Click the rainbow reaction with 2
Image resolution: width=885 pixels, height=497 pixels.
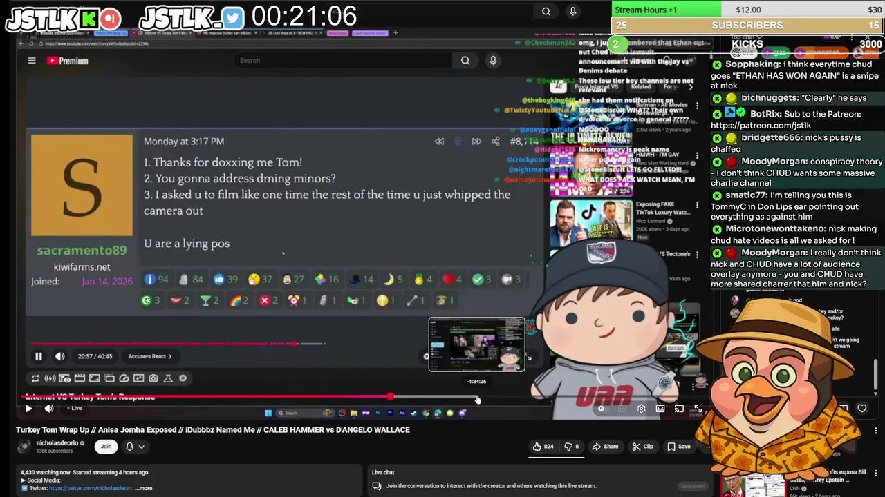pyautogui.click(x=239, y=300)
